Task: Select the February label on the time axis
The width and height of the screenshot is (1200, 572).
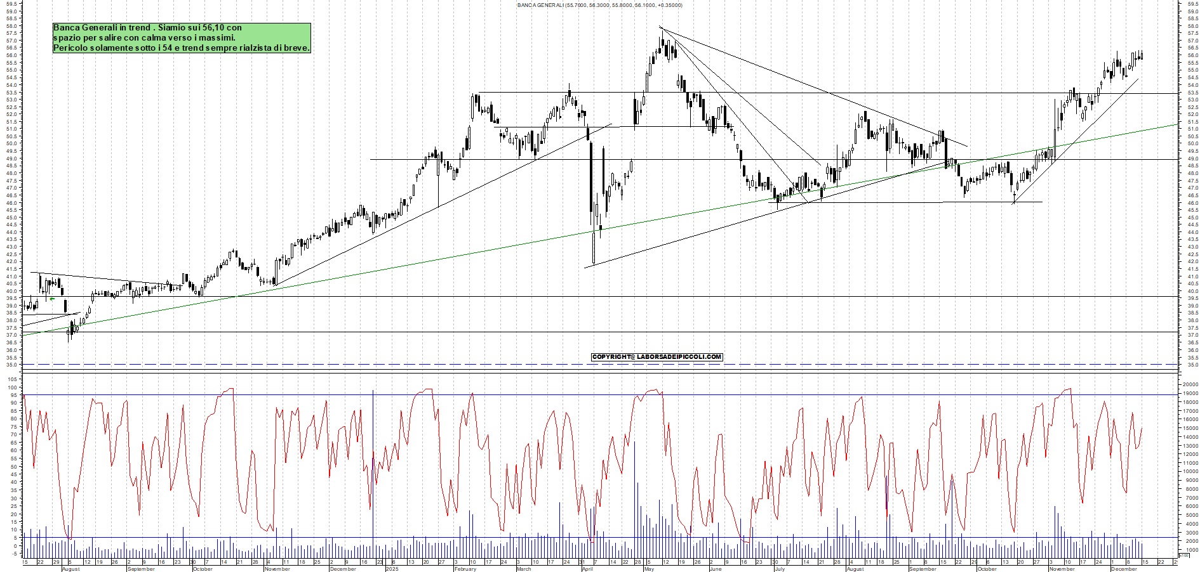Action: point(465,569)
